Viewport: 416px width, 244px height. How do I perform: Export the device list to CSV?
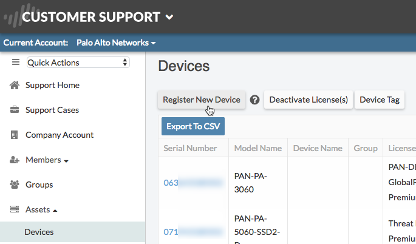click(193, 126)
